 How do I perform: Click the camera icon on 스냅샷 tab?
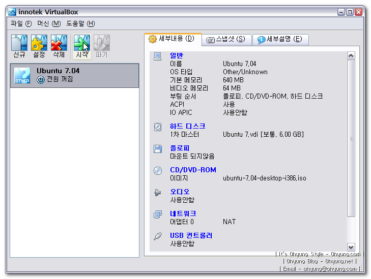pyautogui.click(x=210, y=40)
